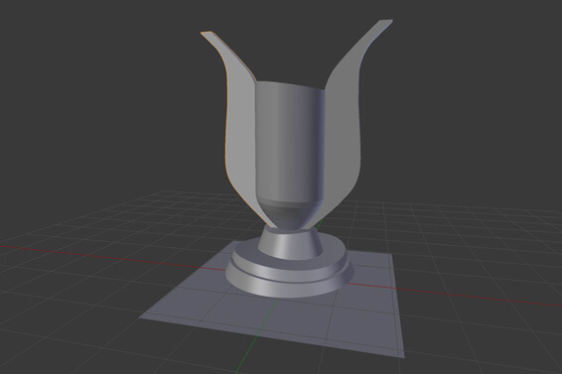This screenshot has width=562, height=374.
Task: Click the pointed tip of right handle
Action: coord(386,22)
